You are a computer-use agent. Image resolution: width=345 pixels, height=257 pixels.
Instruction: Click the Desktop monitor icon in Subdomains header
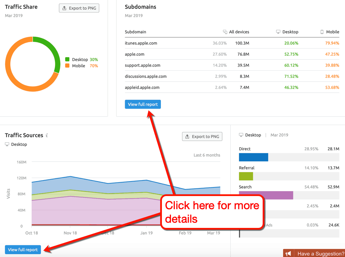[278, 32]
